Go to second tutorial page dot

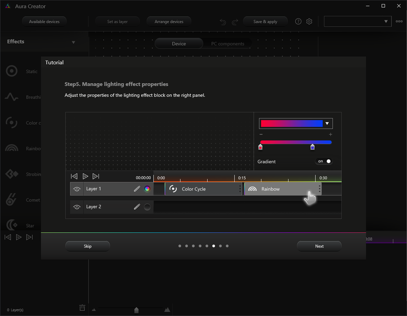(x=187, y=246)
